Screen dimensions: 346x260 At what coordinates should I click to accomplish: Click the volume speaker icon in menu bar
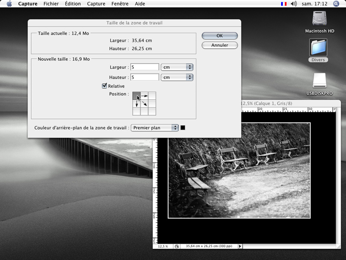pos(294,4)
